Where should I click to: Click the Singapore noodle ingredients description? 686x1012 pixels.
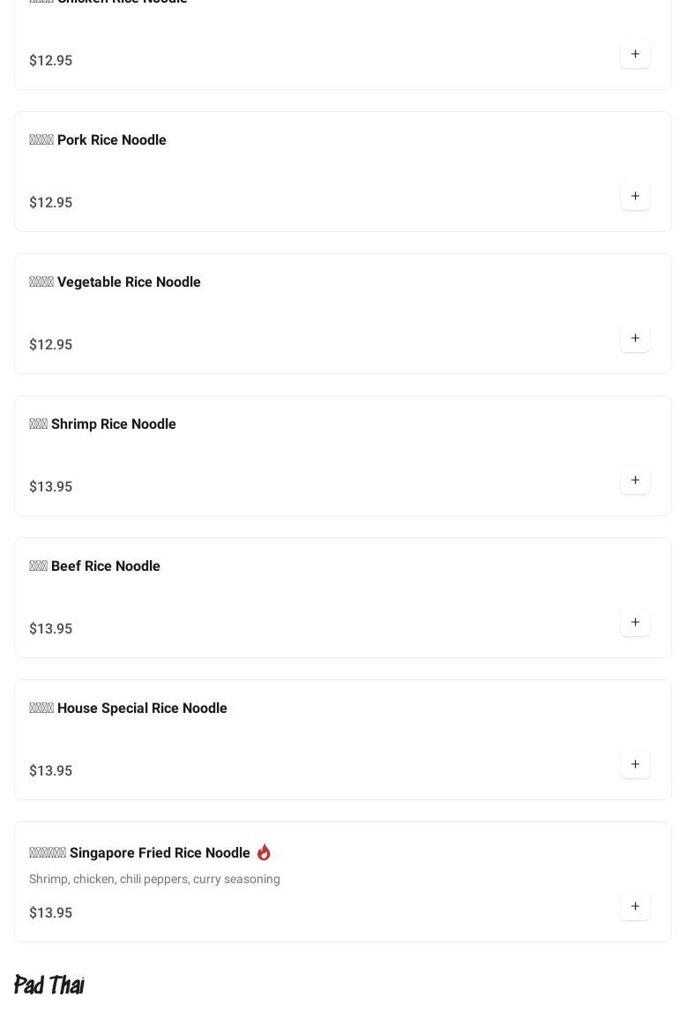pyautogui.click(x=154, y=880)
